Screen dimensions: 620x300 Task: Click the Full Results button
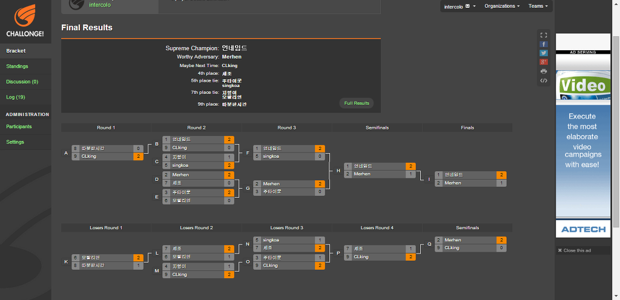[x=357, y=103]
